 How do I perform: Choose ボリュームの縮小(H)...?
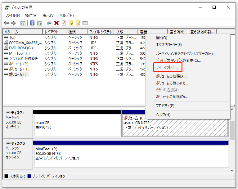click(x=188, y=83)
